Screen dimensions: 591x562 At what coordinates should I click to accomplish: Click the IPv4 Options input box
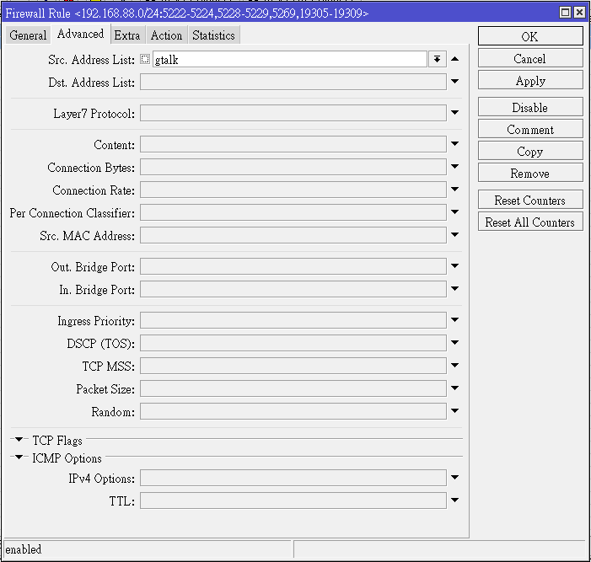click(x=293, y=478)
